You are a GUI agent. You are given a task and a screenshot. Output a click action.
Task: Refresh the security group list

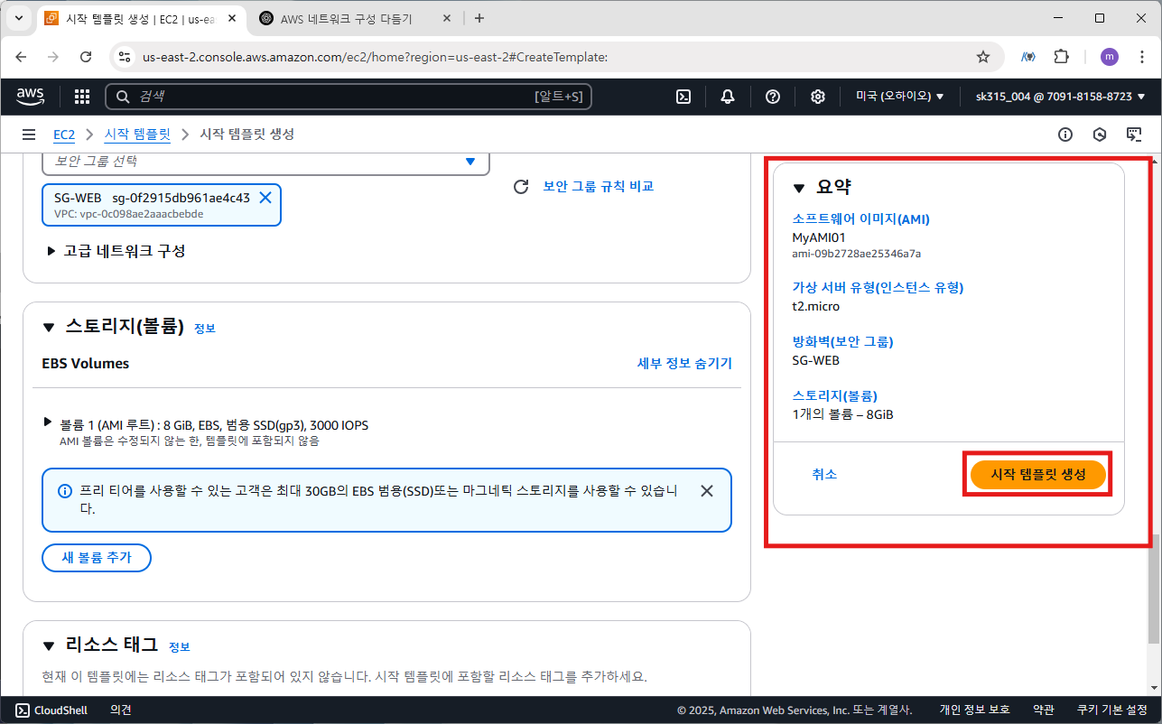[x=520, y=187]
